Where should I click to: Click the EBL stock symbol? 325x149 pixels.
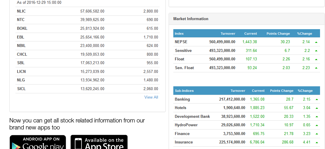click(x=20, y=37)
